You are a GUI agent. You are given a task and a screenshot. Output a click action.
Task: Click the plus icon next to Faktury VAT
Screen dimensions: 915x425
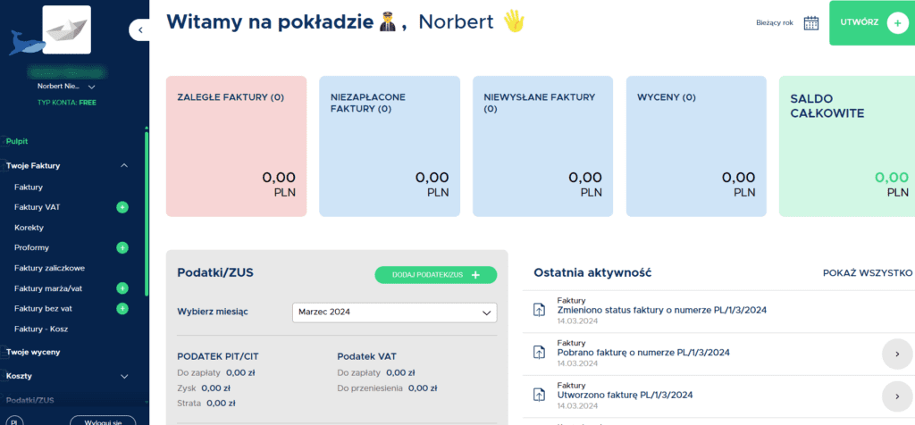point(122,207)
